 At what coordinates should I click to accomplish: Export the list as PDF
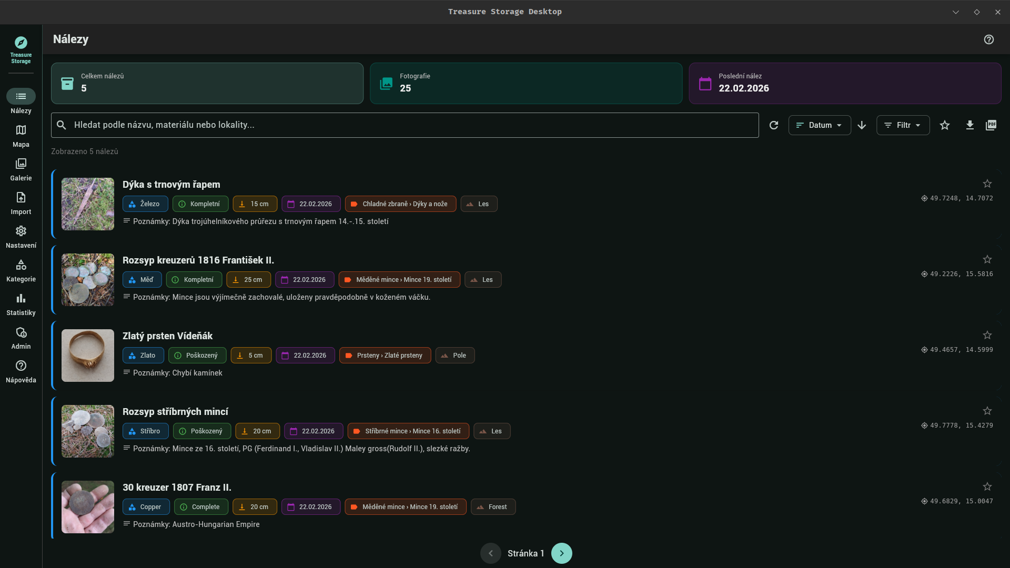(991, 125)
